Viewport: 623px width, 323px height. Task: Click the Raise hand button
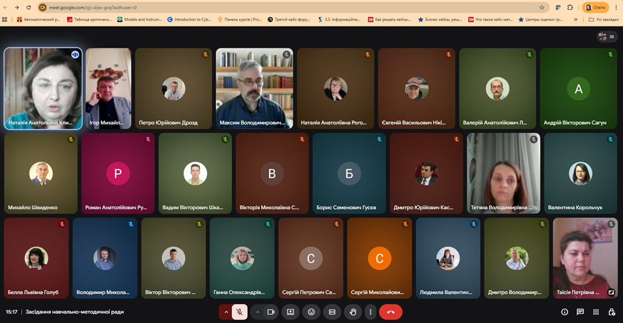pos(353,312)
